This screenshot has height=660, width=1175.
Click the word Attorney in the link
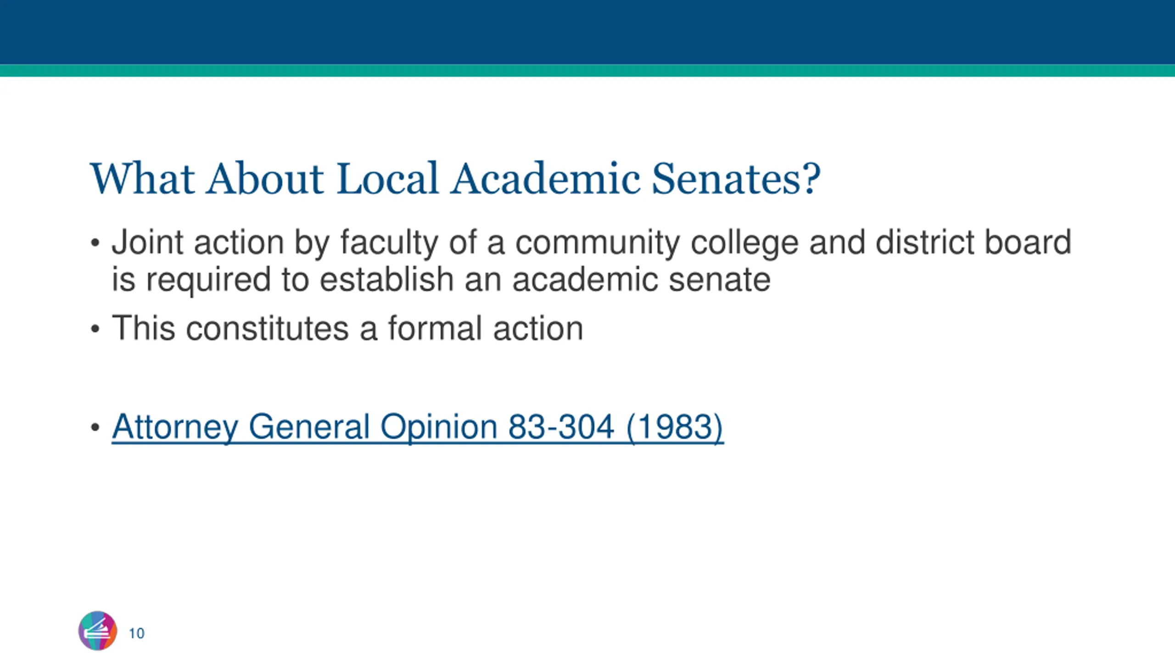click(x=175, y=427)
